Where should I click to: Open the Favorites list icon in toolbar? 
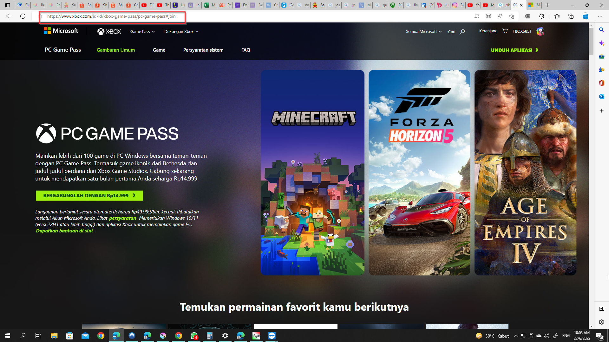pyautogui.click(x=557, y=16)
